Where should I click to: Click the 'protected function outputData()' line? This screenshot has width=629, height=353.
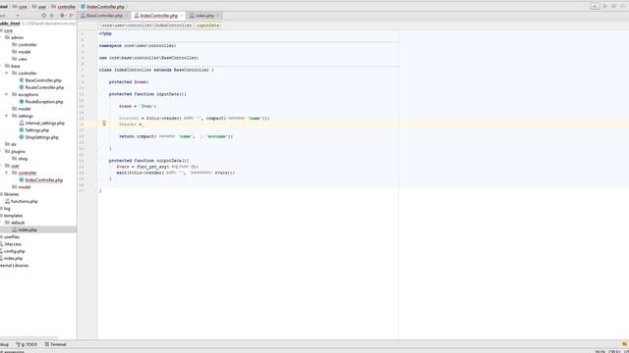click(x=148, y=161)
